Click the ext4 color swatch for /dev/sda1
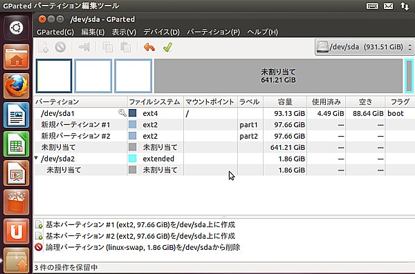This screenshot has width=415, height=274. 132,113
